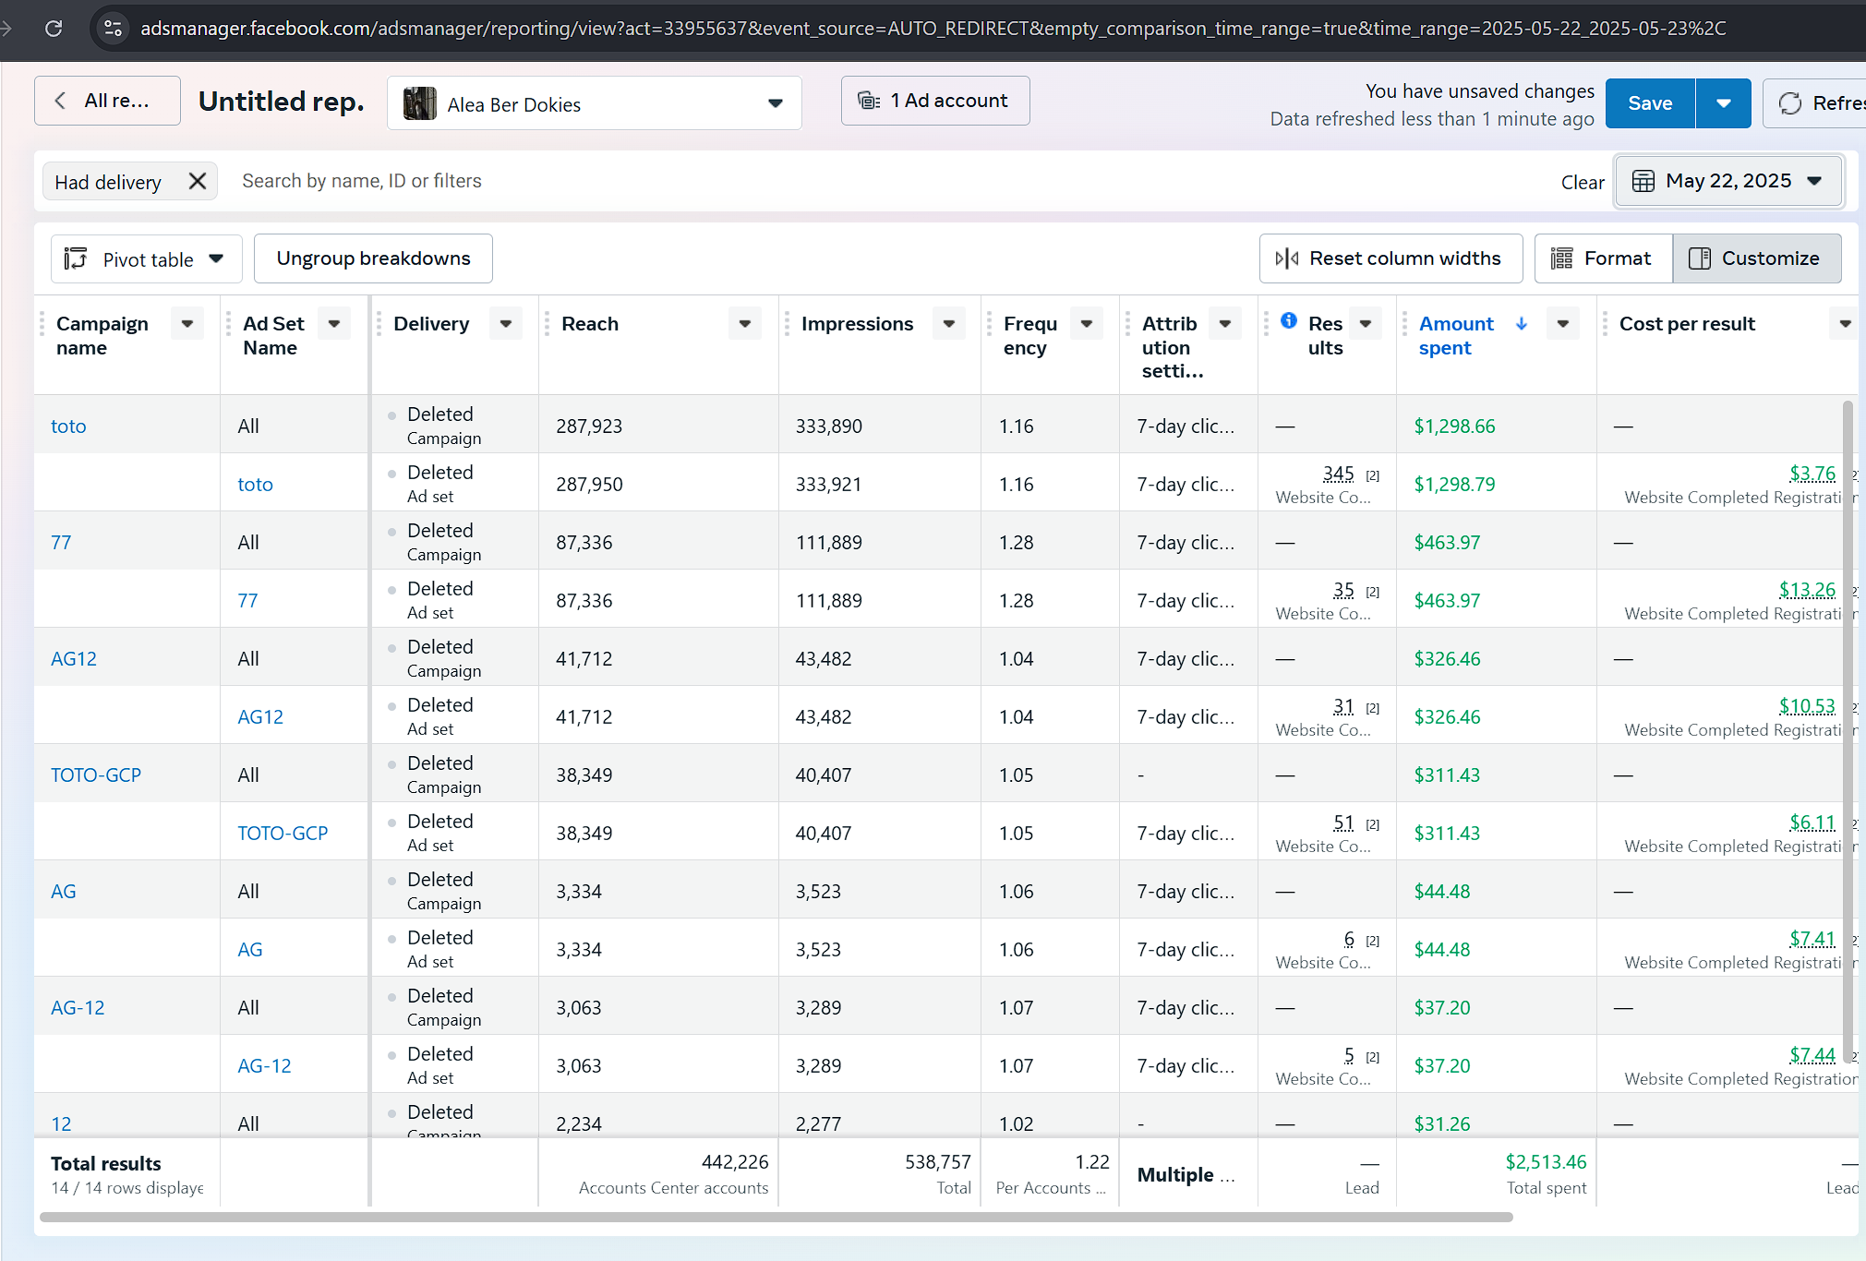Open the Reach column menu
The image size is (1866, 1261).
744,324
